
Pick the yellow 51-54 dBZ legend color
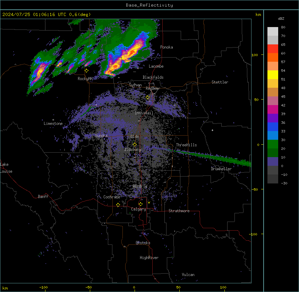(x=273, y=75)
